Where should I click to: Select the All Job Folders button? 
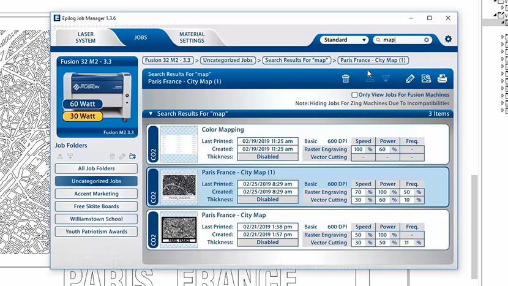(x=97, y=168)
